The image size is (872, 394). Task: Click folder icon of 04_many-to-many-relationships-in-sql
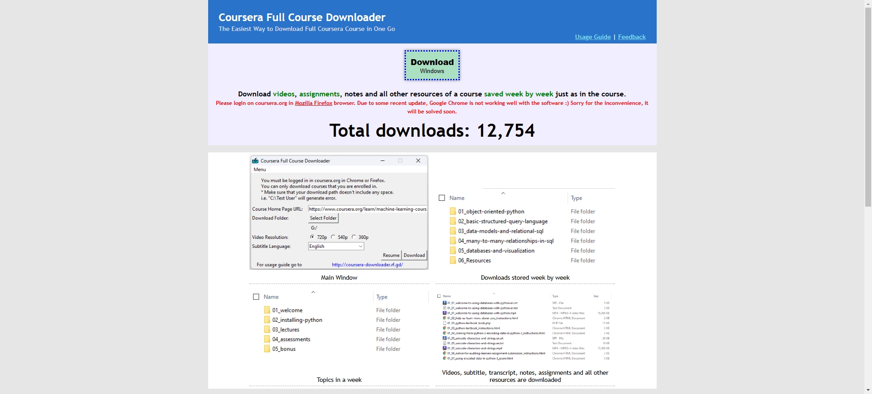click(x=453, y=241)
